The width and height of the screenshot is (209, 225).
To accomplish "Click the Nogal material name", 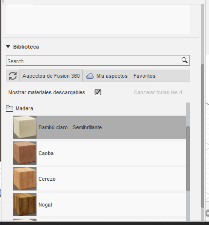I will coord(45,205).
